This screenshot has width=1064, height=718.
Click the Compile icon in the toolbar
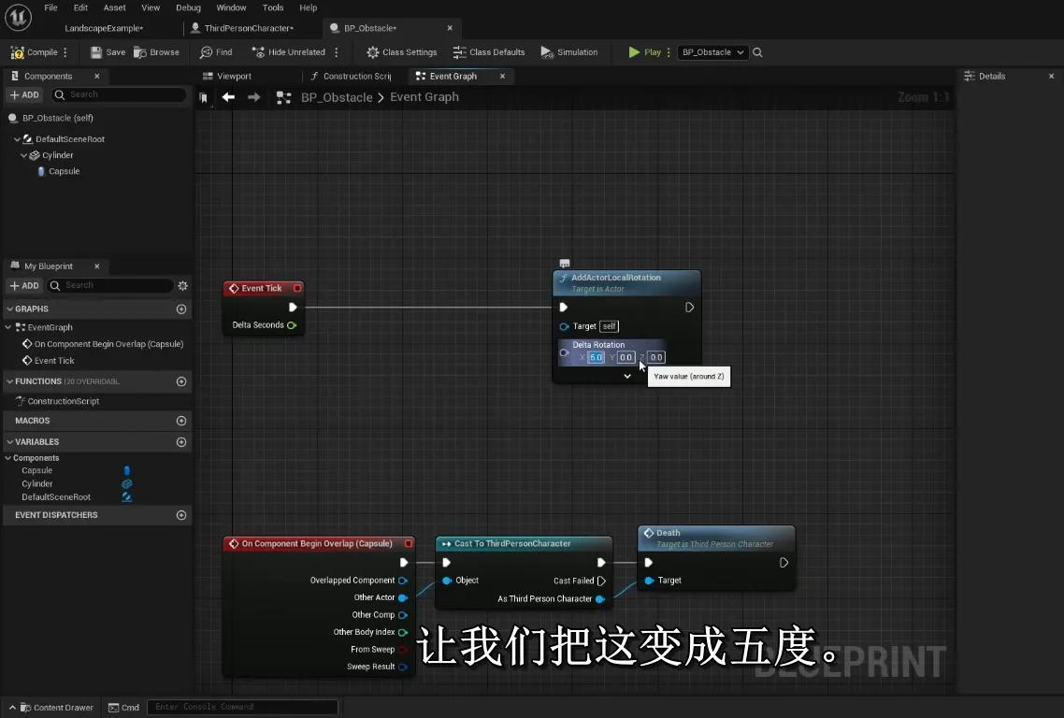[18, 51]
